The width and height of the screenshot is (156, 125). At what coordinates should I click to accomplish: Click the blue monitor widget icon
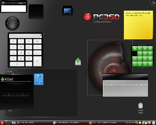[67, 11]
